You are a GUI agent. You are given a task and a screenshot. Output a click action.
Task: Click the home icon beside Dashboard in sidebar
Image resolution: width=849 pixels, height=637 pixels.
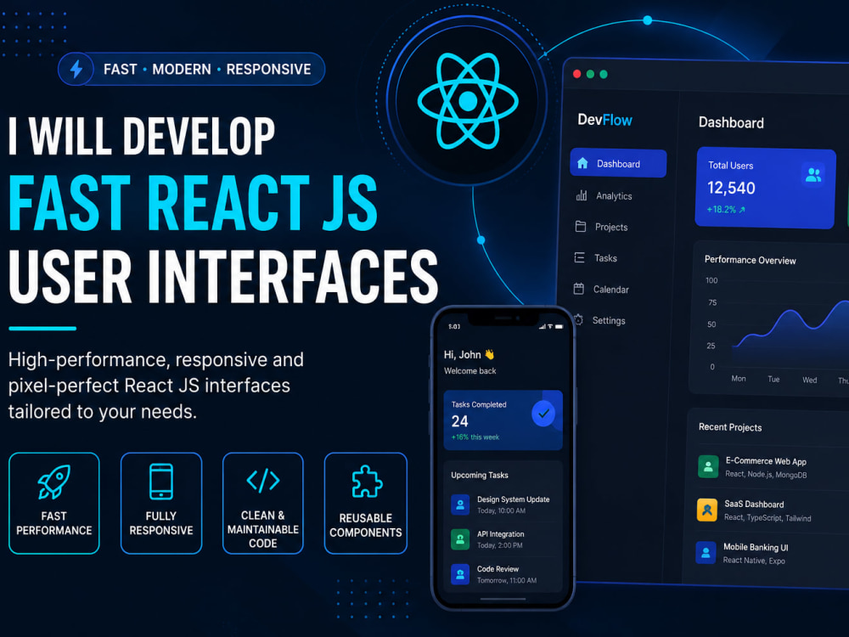click(x=582, y=163)
